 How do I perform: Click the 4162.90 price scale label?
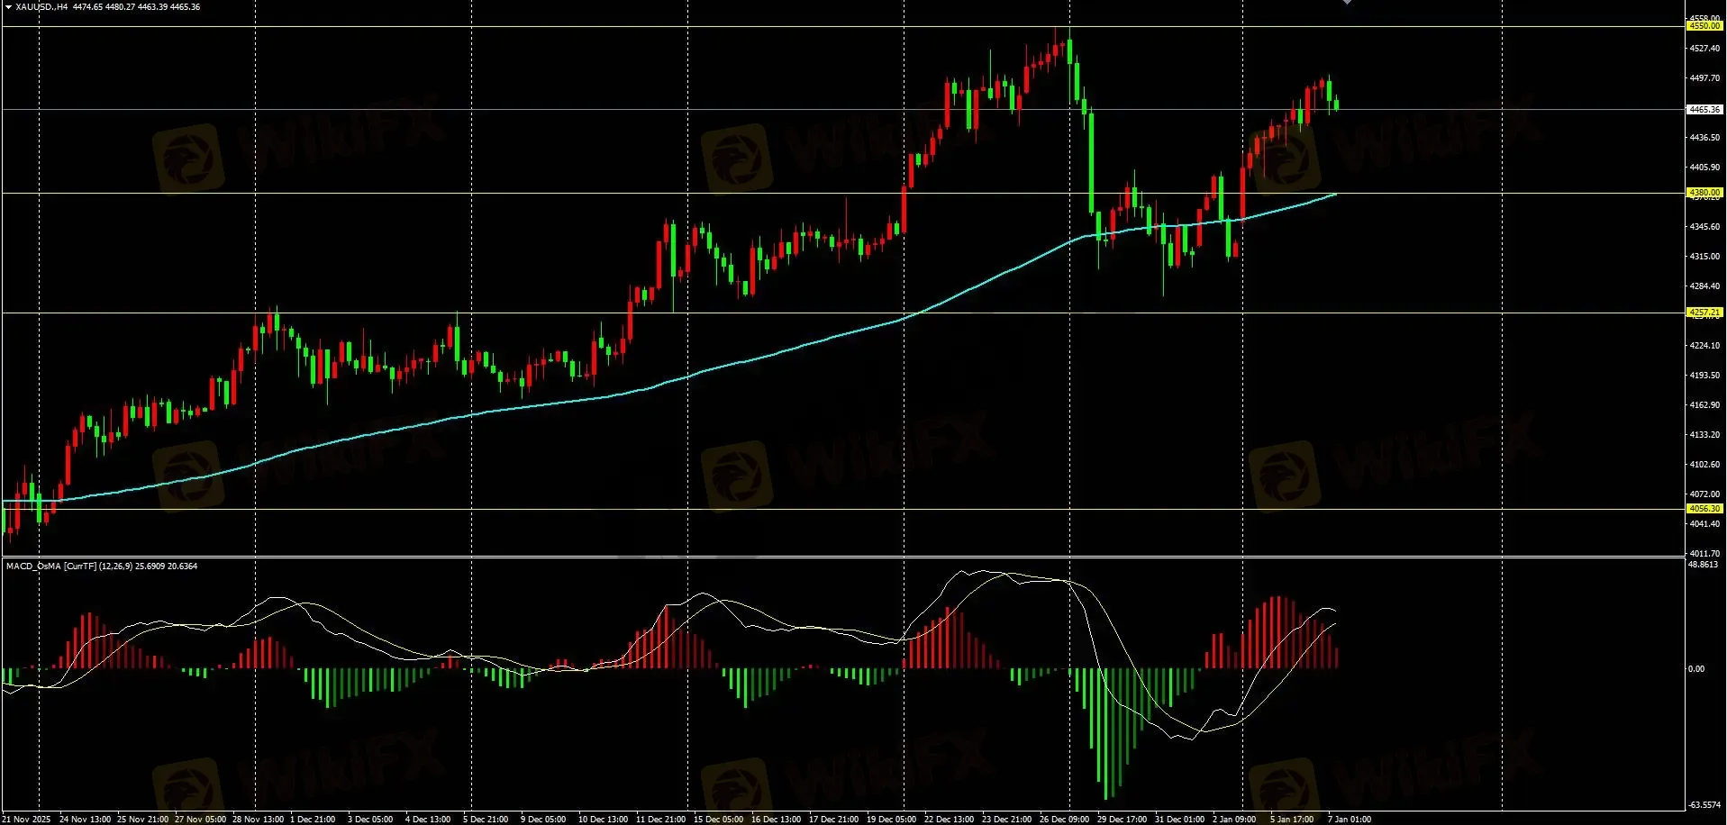(1704, 405)
